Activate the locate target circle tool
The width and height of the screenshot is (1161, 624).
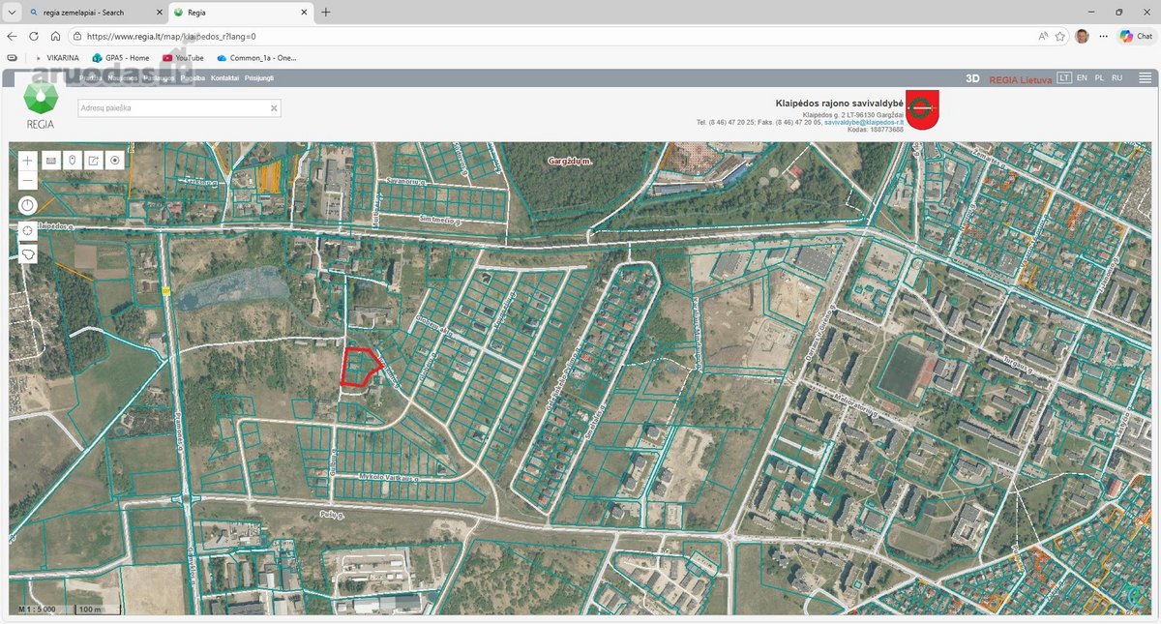(116, 161)
